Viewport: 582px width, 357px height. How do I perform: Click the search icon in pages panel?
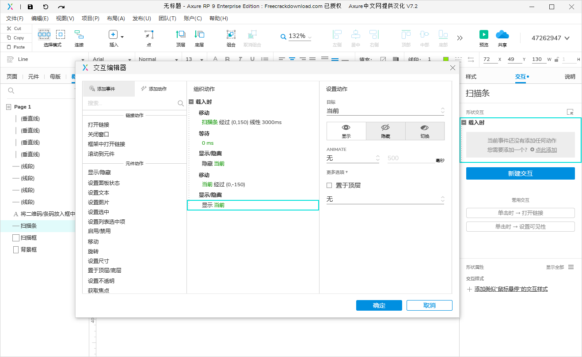point(11,91)
